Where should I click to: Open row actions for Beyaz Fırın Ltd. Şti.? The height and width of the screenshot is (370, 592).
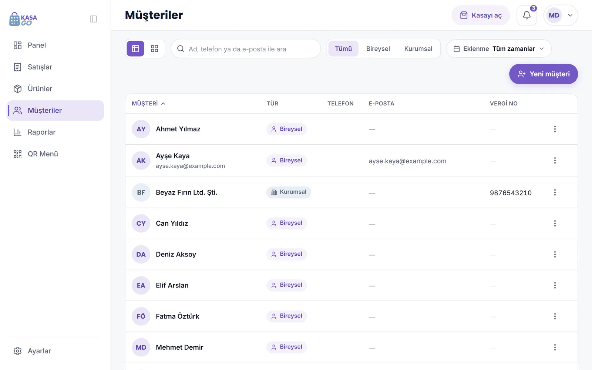[555, 192]
